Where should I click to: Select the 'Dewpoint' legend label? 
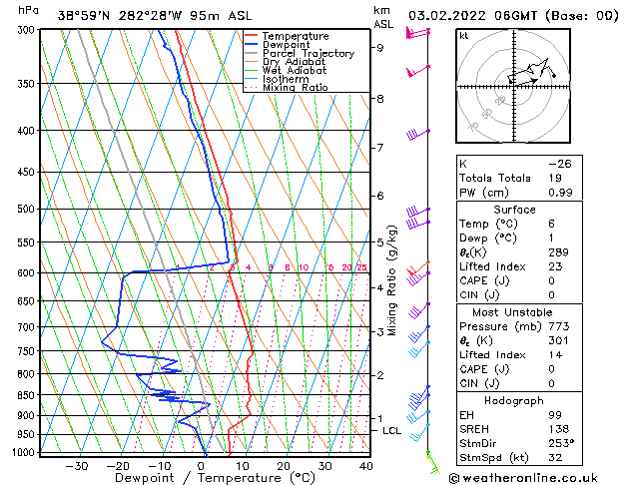286,45
